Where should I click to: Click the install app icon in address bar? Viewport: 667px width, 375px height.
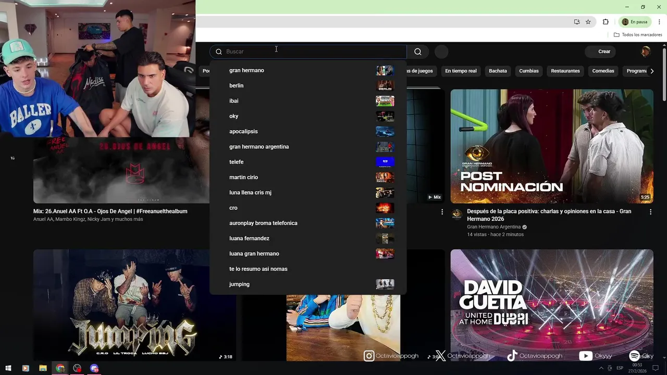click(577, 22)
